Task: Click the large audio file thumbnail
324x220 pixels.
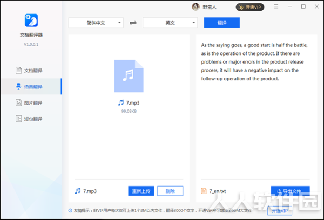Action: pos(129,76)
